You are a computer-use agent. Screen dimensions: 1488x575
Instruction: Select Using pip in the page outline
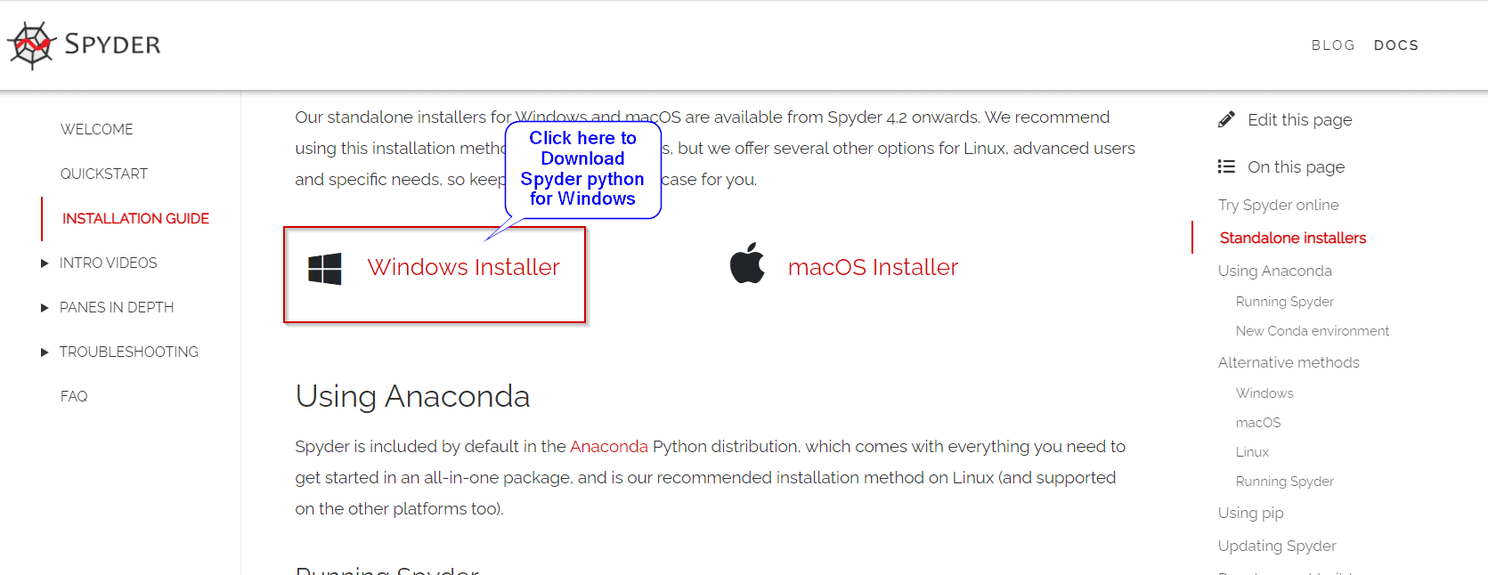coord(1250,513)
